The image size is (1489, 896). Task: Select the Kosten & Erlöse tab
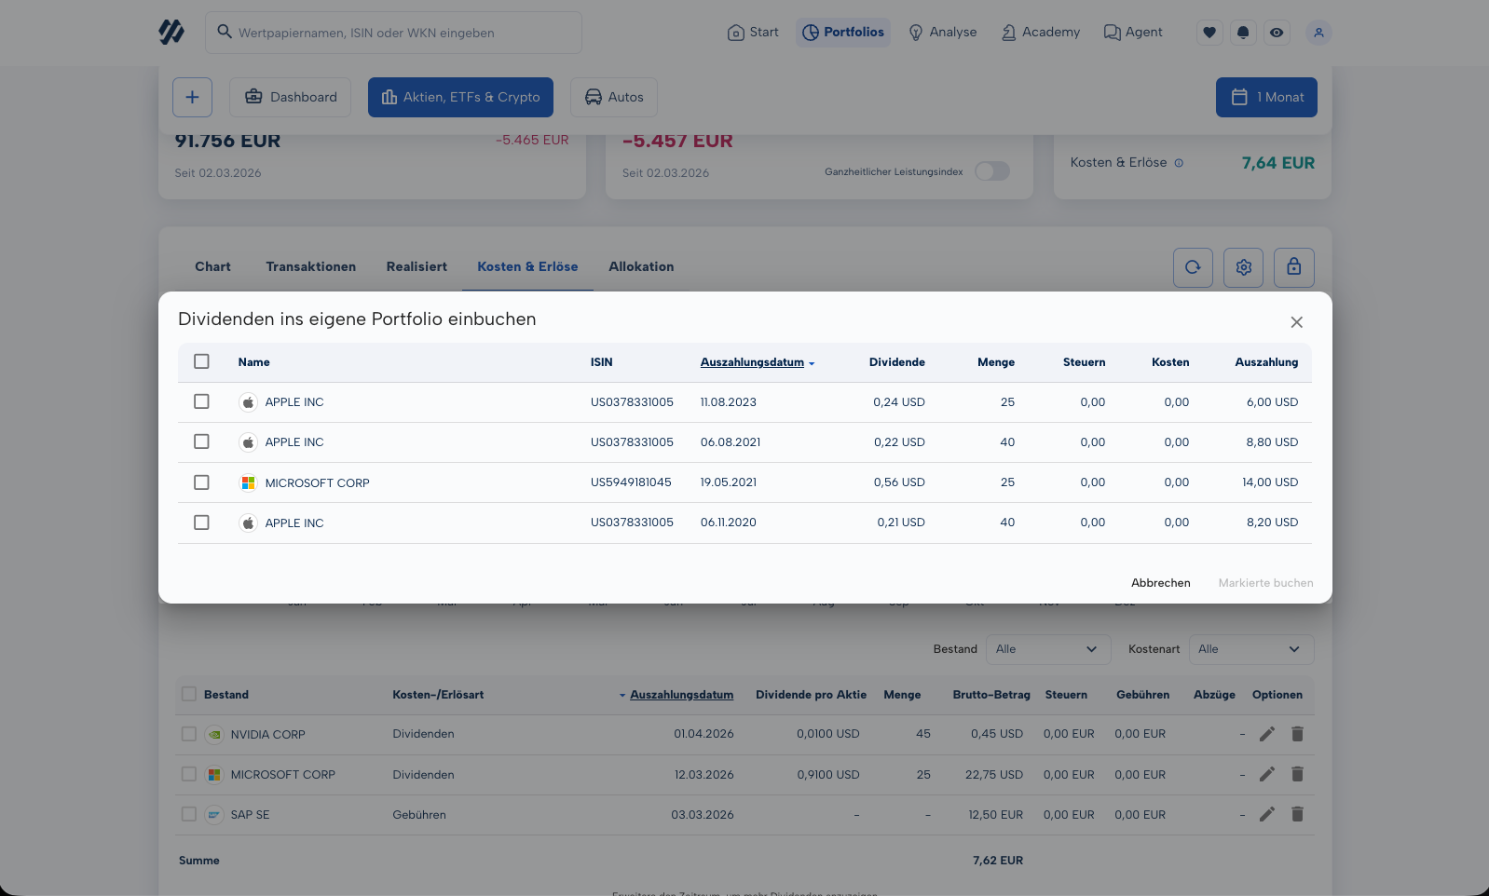(x=527, y=266)
